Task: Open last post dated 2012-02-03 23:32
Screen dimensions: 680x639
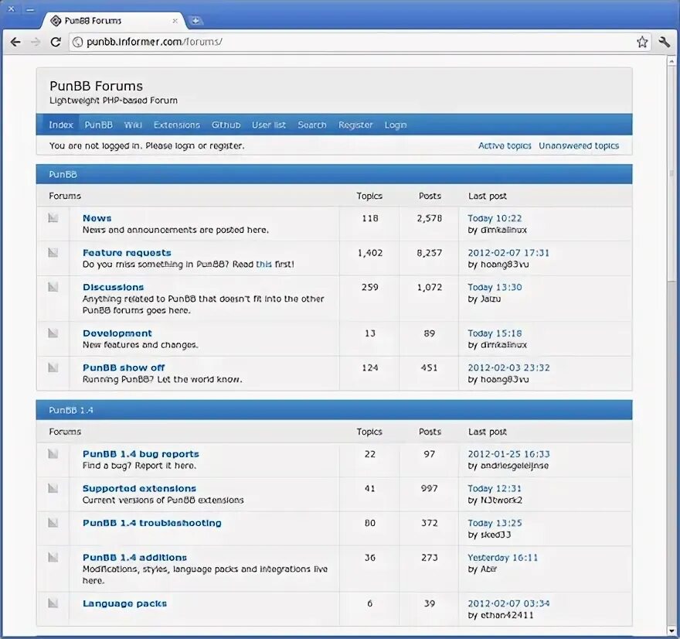Action: pos(508,367)
